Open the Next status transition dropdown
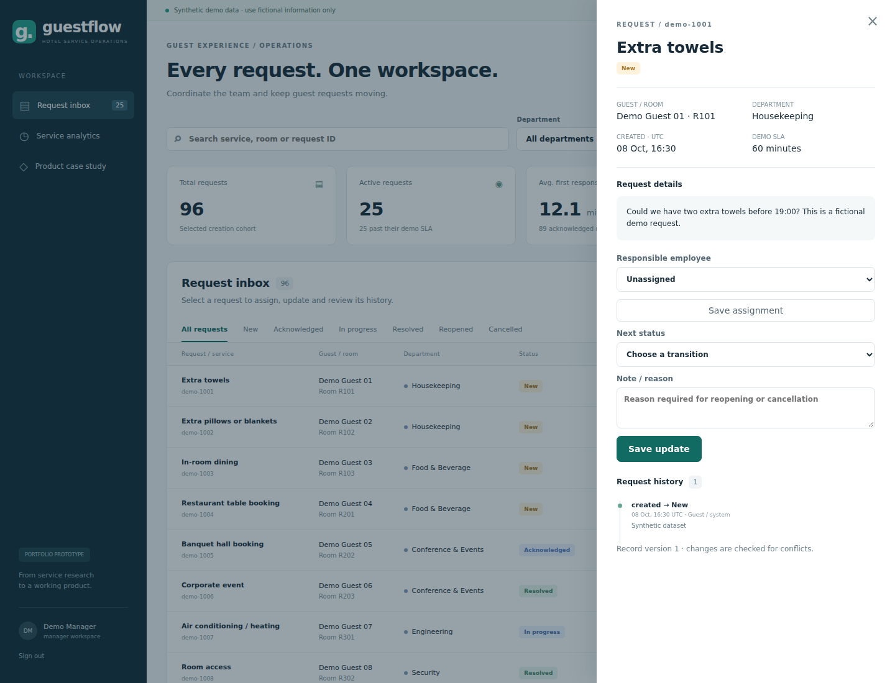 (746, 355)
